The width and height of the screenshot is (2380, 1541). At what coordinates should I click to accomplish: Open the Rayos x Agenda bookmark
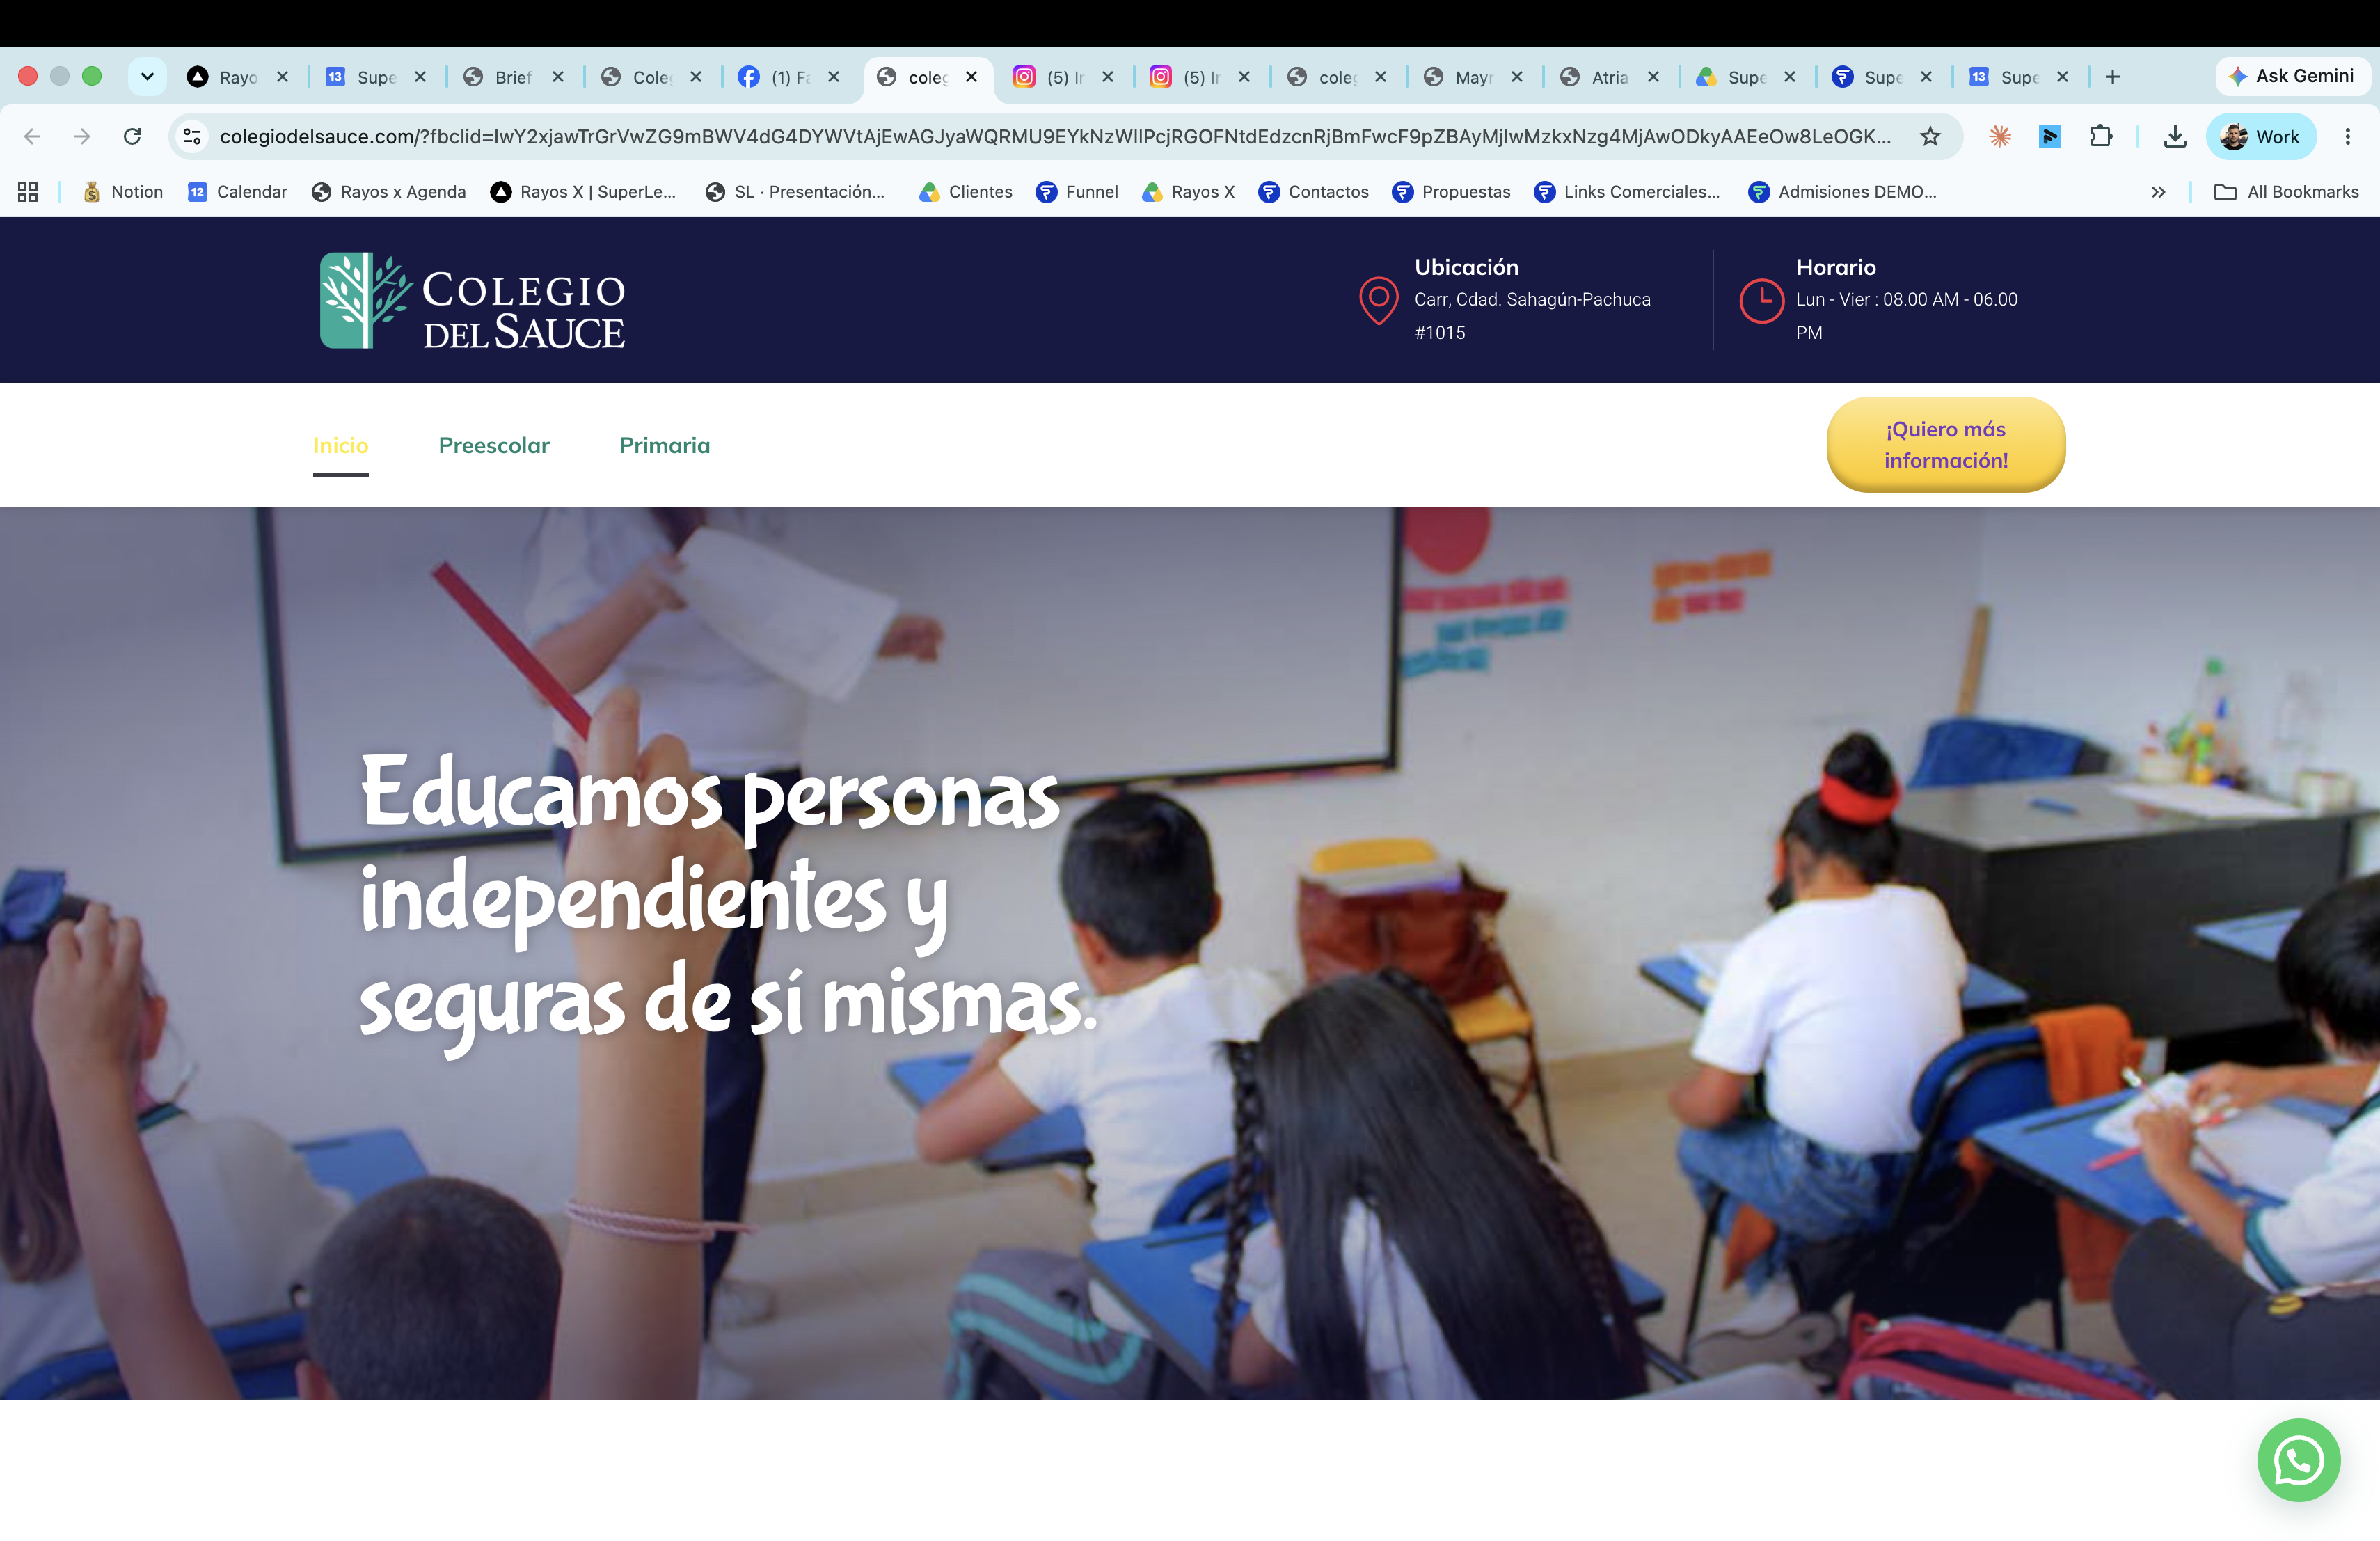tap(389, 192)
